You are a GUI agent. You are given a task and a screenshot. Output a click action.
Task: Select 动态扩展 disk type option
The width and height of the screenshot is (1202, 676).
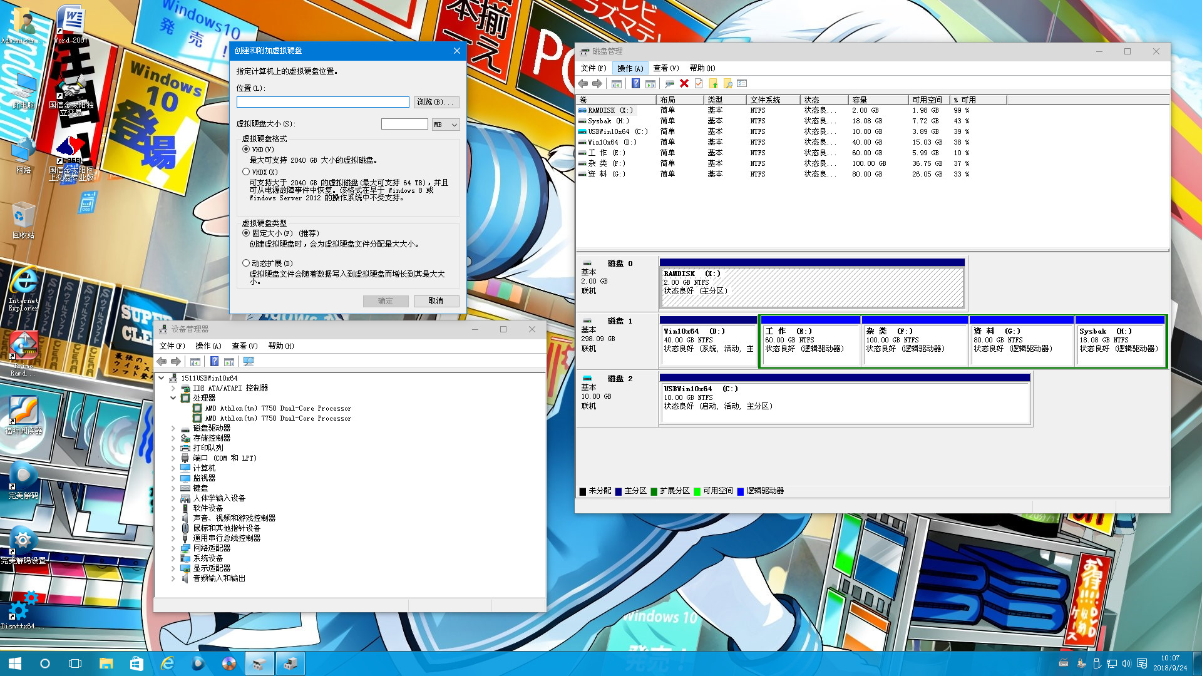pos(246,264)
